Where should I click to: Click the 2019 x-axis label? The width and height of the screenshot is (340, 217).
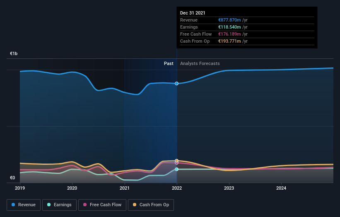(20, 188)
